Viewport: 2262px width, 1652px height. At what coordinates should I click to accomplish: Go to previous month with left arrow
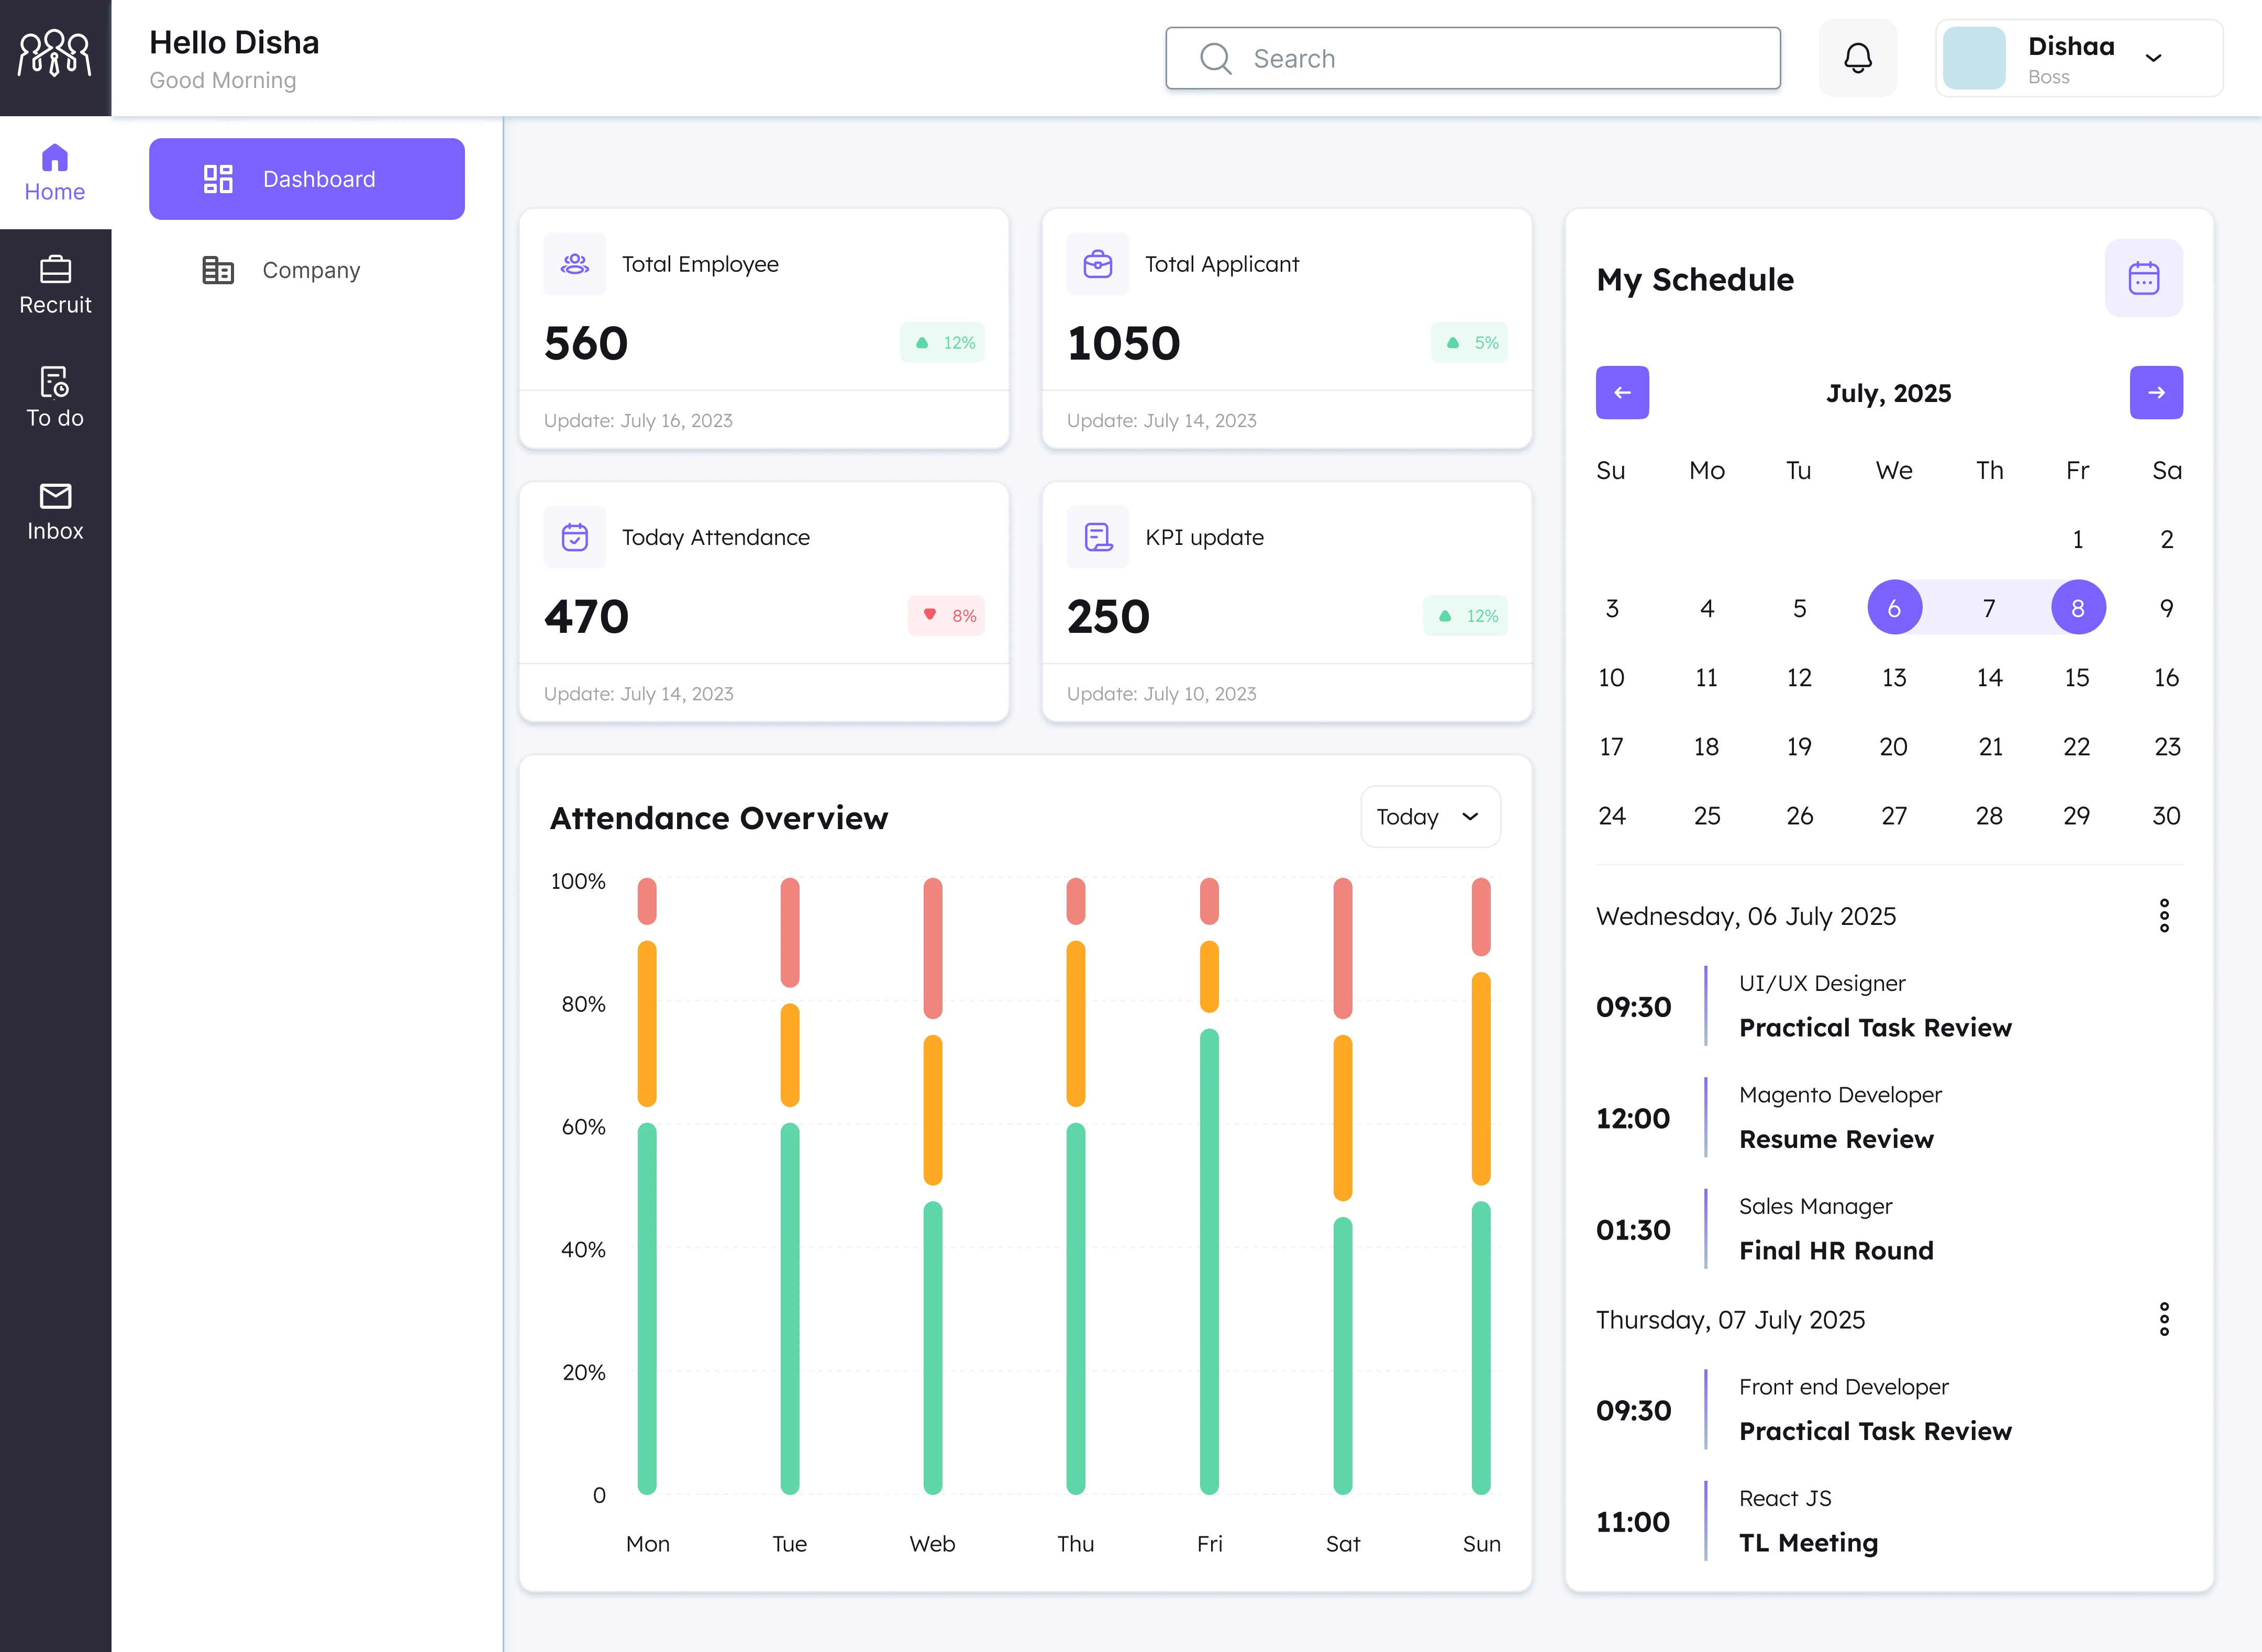click(1622, 392)
